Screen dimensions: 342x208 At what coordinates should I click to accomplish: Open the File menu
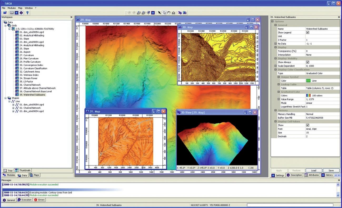pyautogui.click(x=3, y=8)
